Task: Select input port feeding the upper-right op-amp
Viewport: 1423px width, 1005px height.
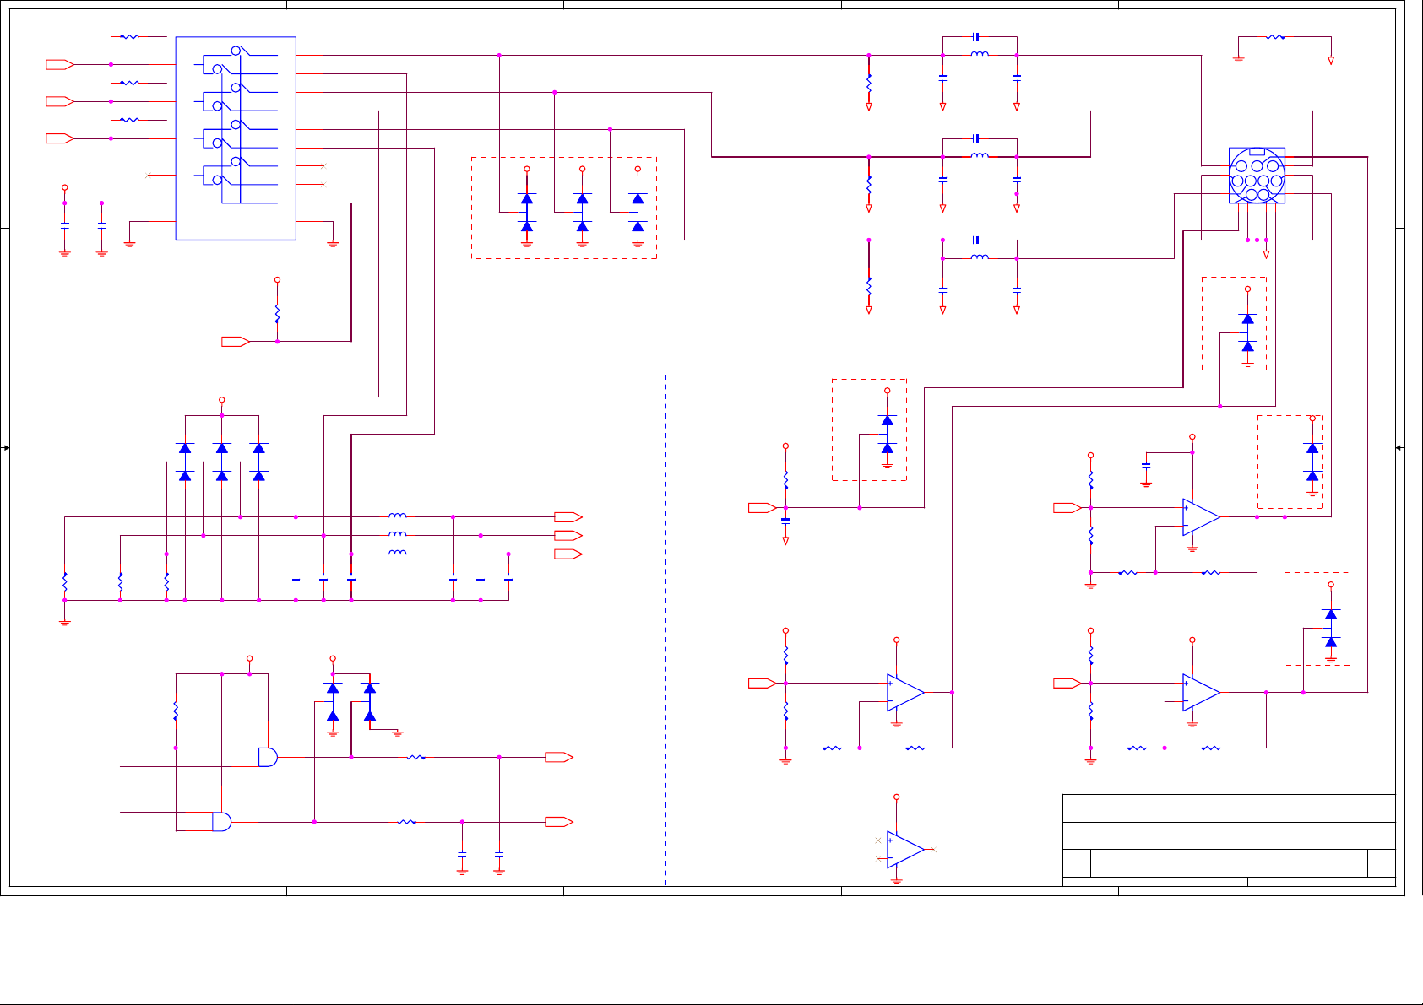Action: pyautogui.click(x=1067, y=508)
